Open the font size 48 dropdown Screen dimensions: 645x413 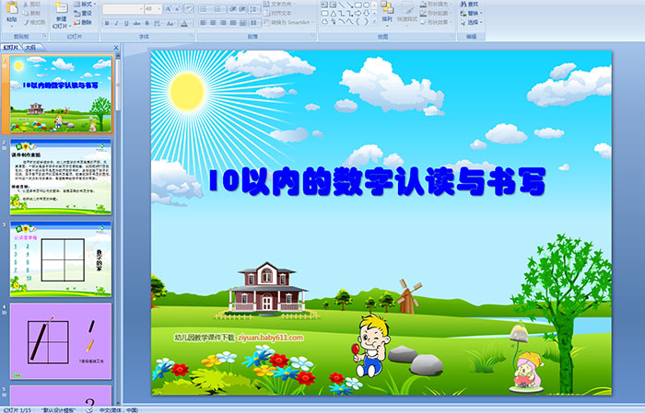click(153, 9)
